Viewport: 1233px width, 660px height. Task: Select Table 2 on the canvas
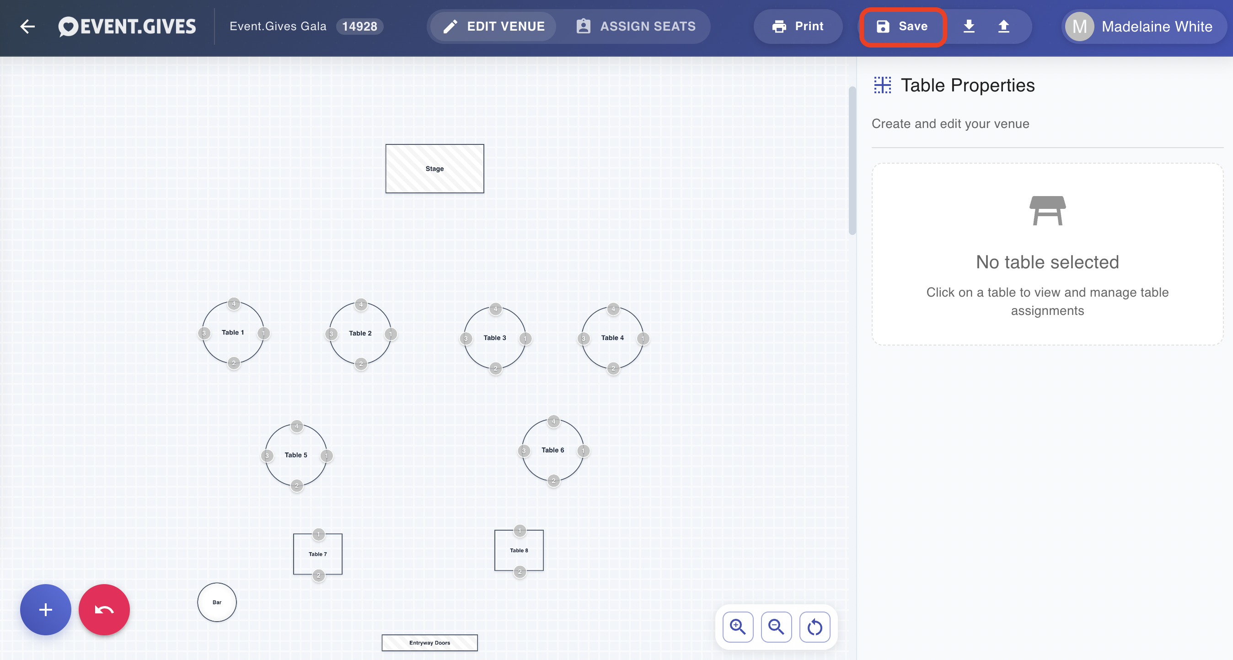click(360, 333)
